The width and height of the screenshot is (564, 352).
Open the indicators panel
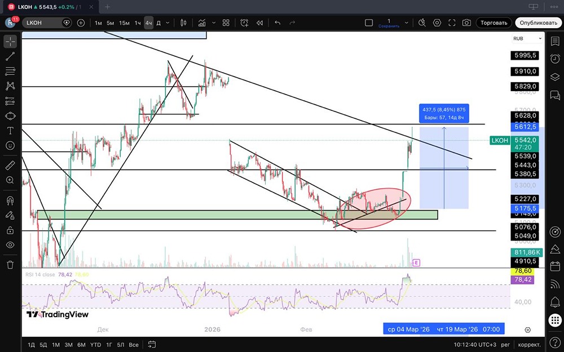(202, 23)
